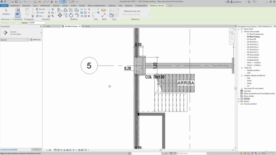Switch to the {3D} view tab
The width and height of the screenshot is (276, 155).
coord(48,26)
